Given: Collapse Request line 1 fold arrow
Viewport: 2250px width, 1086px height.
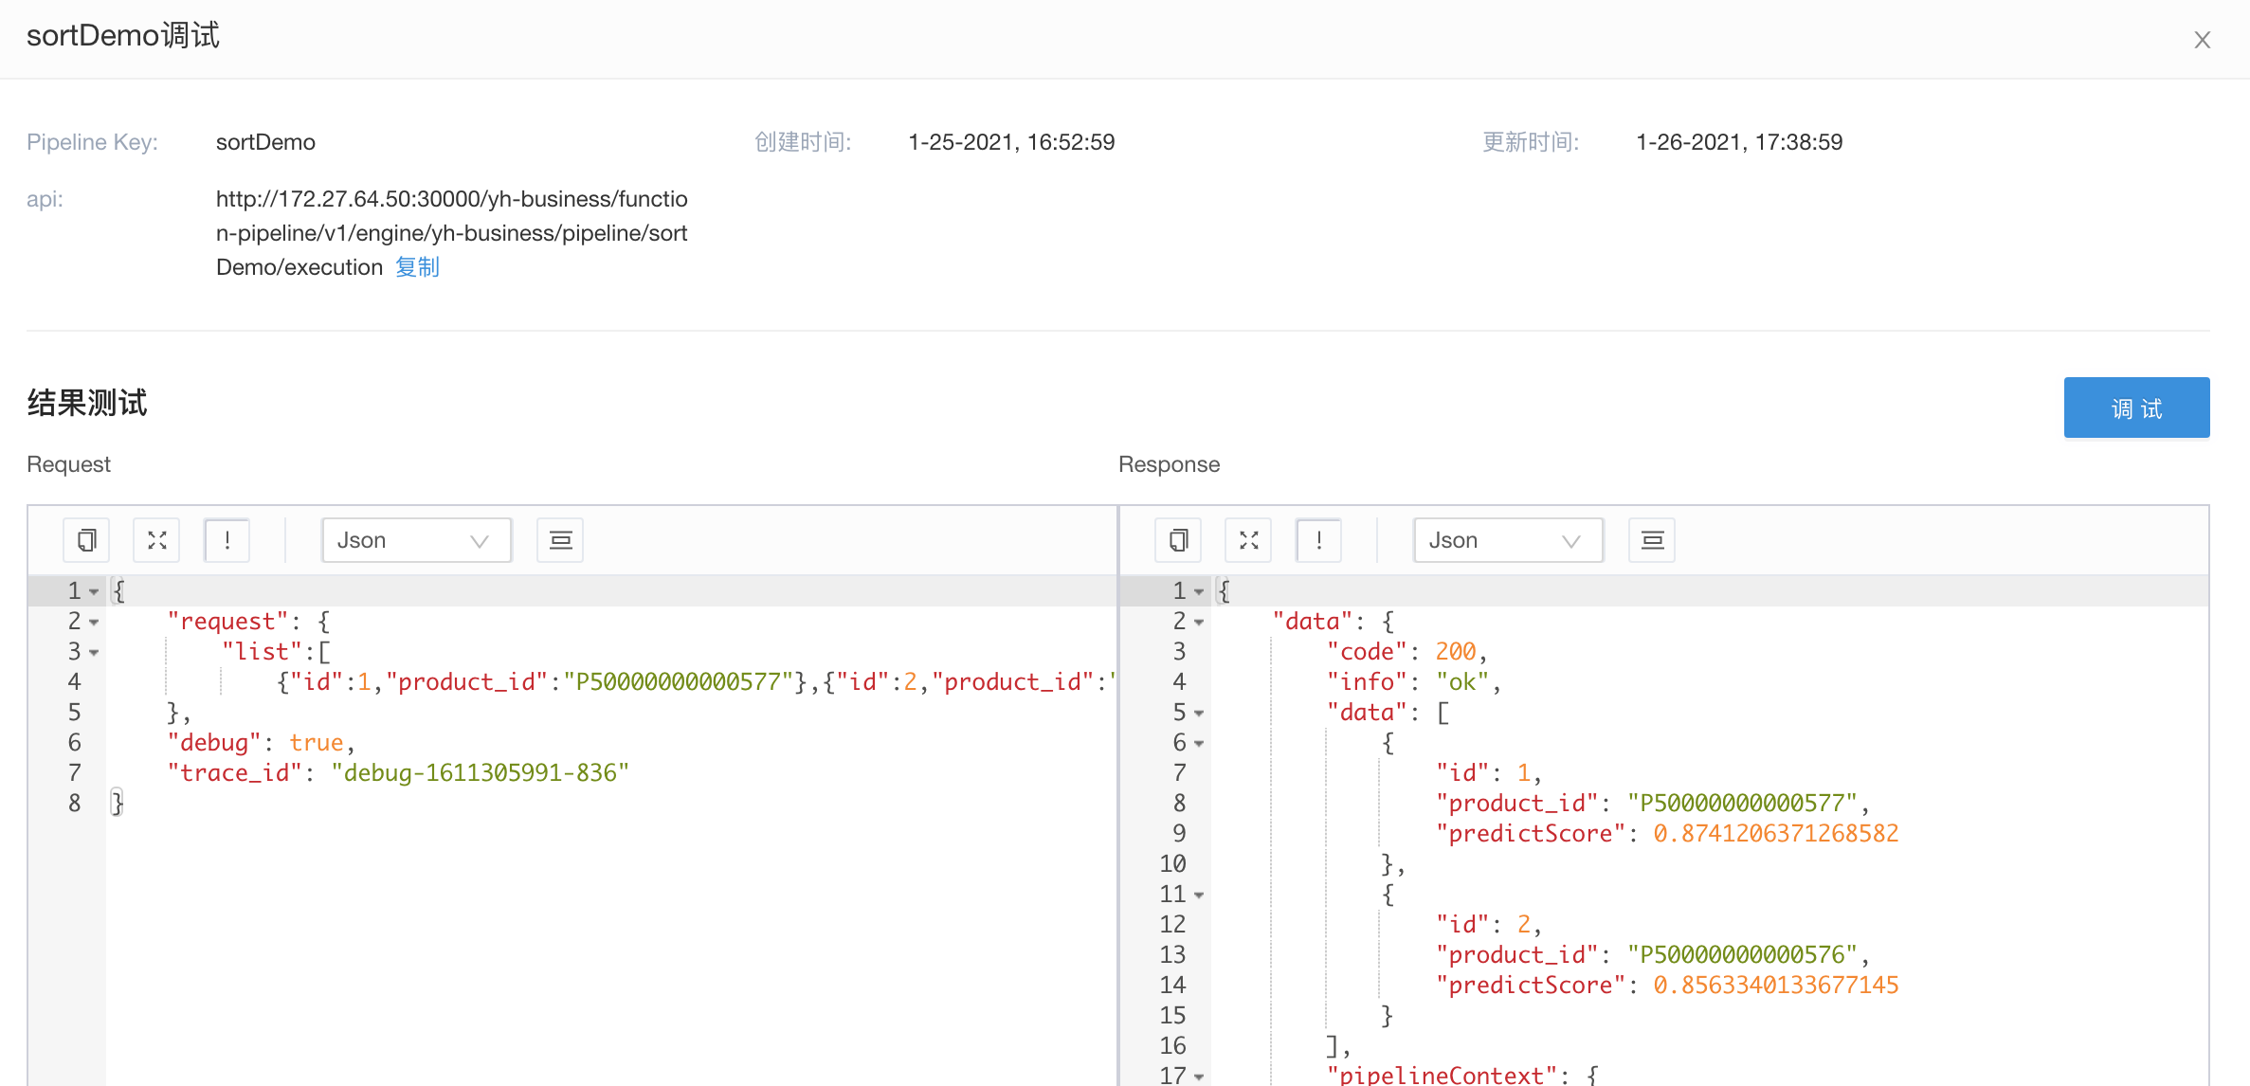Looking at the screenshot, I should point(94,591).
